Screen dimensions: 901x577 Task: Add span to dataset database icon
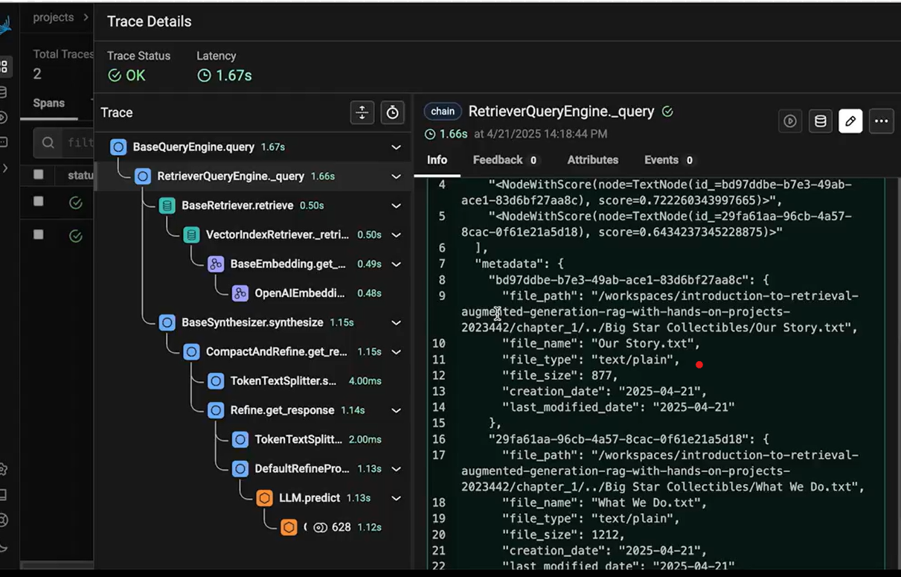[x=821, y=121]
